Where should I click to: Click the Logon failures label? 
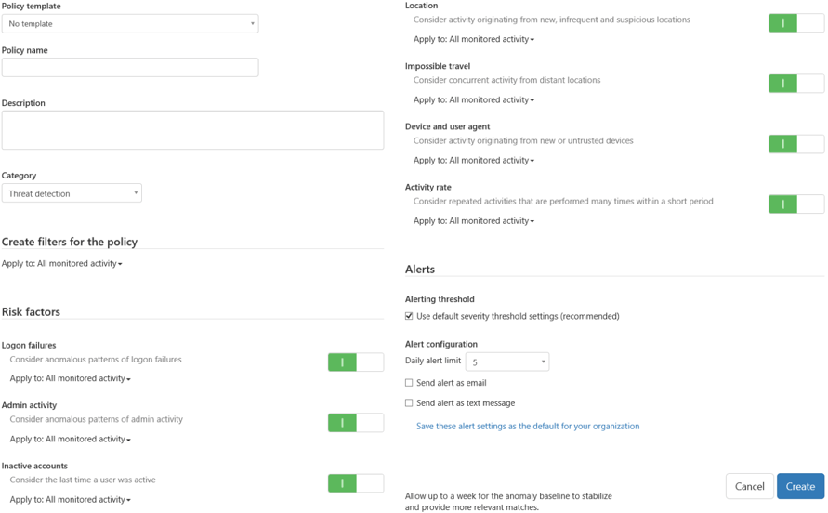point(29,346)
